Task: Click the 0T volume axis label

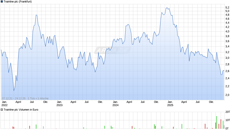Action: tap(227, 129)
